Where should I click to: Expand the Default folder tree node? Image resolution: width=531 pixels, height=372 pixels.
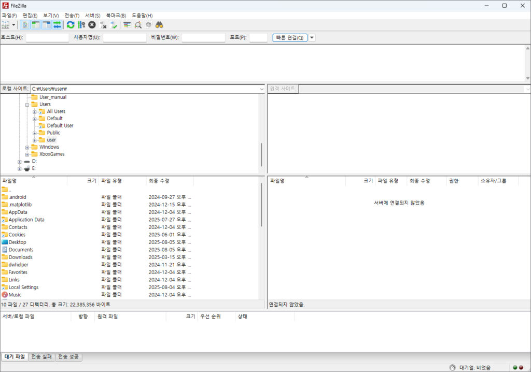pyautogui.click(x=35, y=119)
